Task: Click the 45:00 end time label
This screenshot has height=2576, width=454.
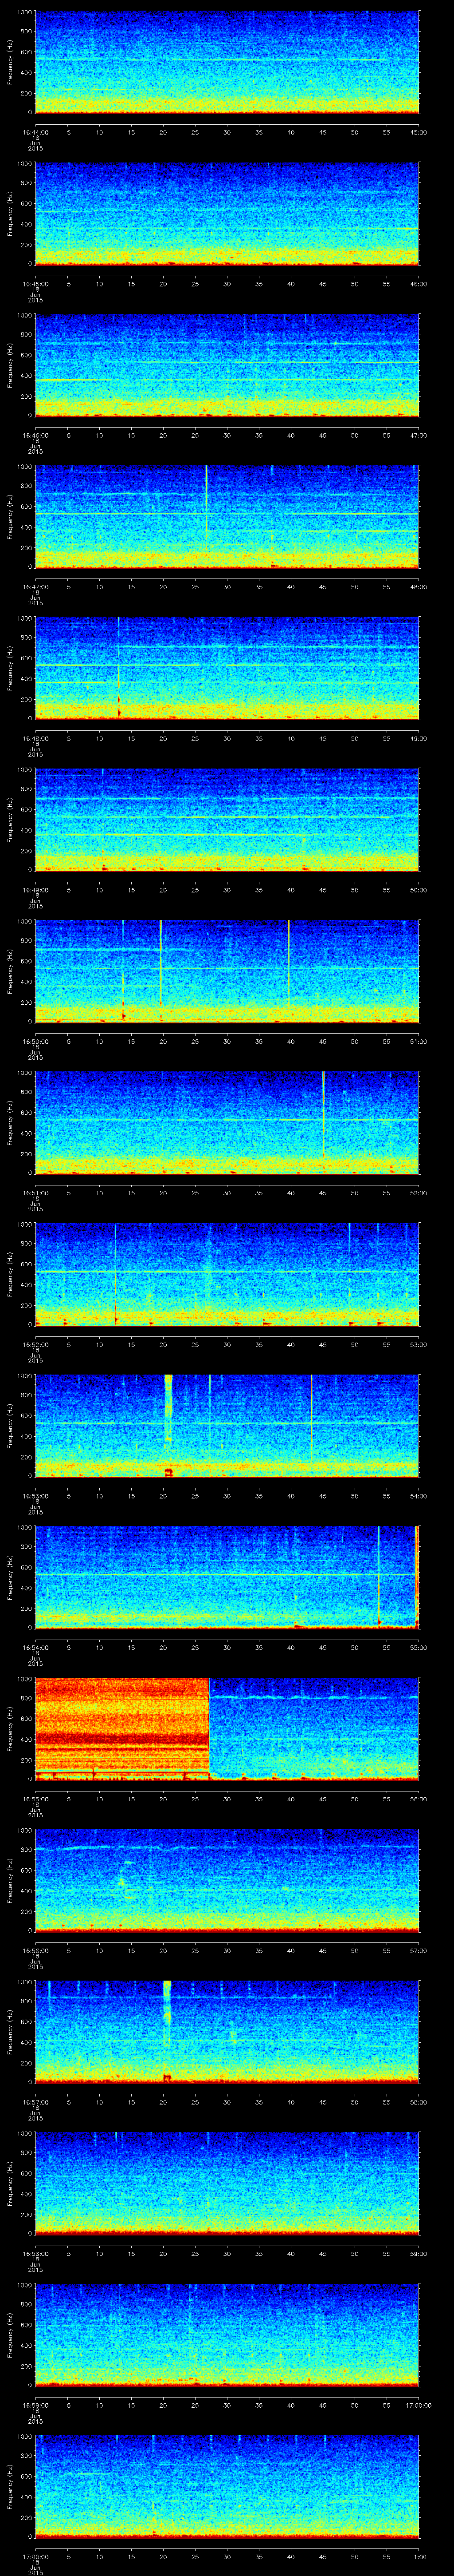Action: point(419,132)
